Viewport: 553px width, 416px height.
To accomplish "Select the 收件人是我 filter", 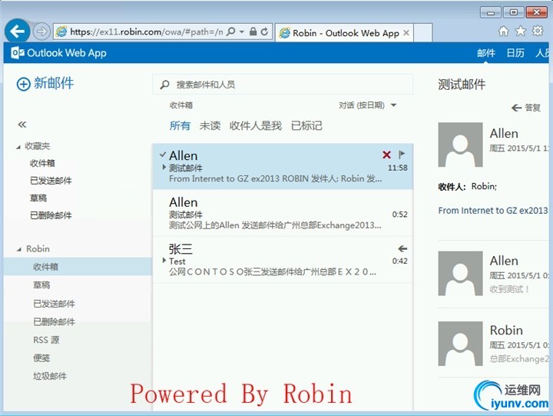I will coord(256,125).
